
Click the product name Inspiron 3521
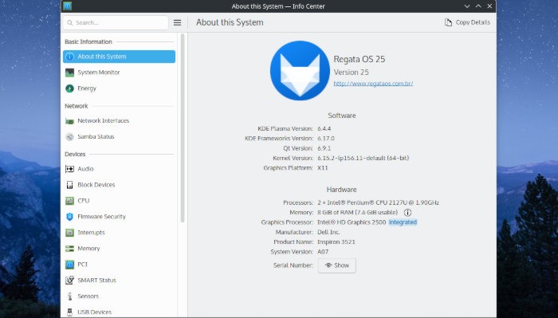pos(336,241)
